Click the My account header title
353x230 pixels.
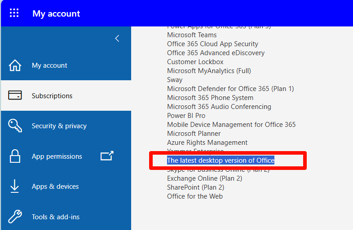coord(56,13)
